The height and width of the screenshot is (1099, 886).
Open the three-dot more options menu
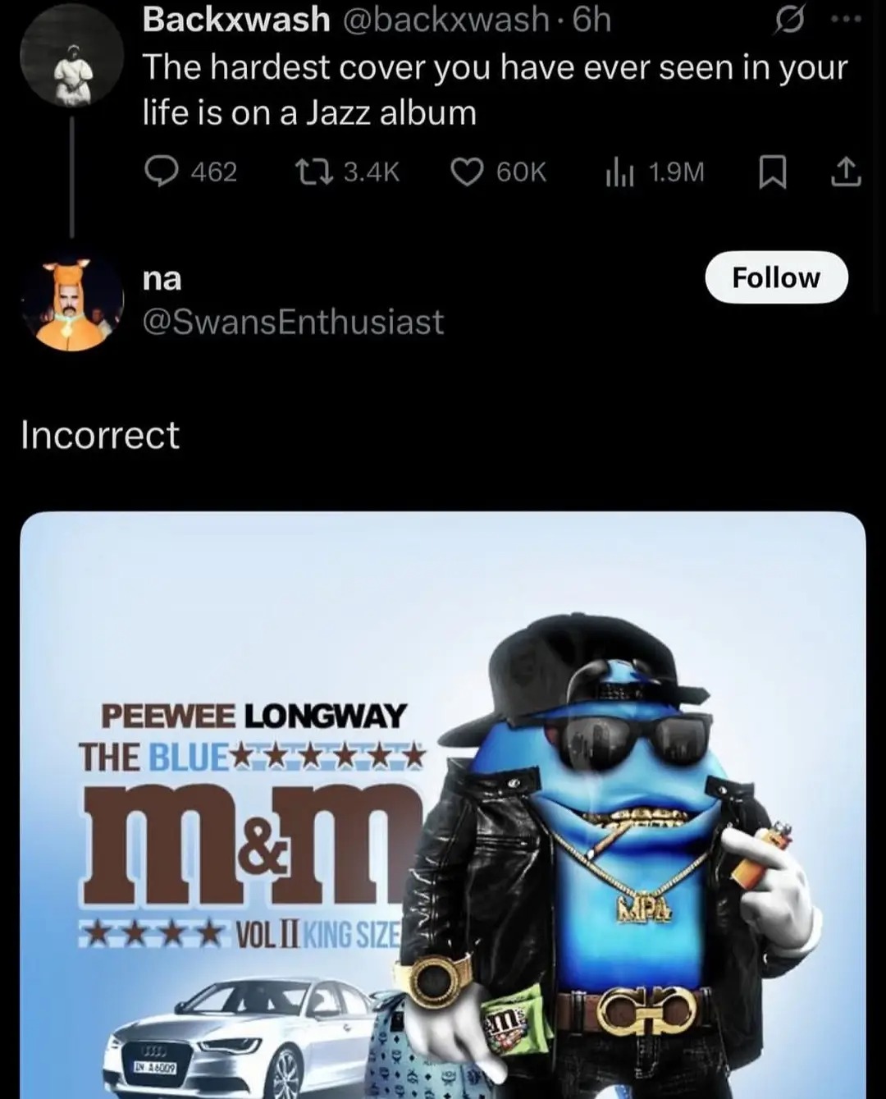coord(845,20)
